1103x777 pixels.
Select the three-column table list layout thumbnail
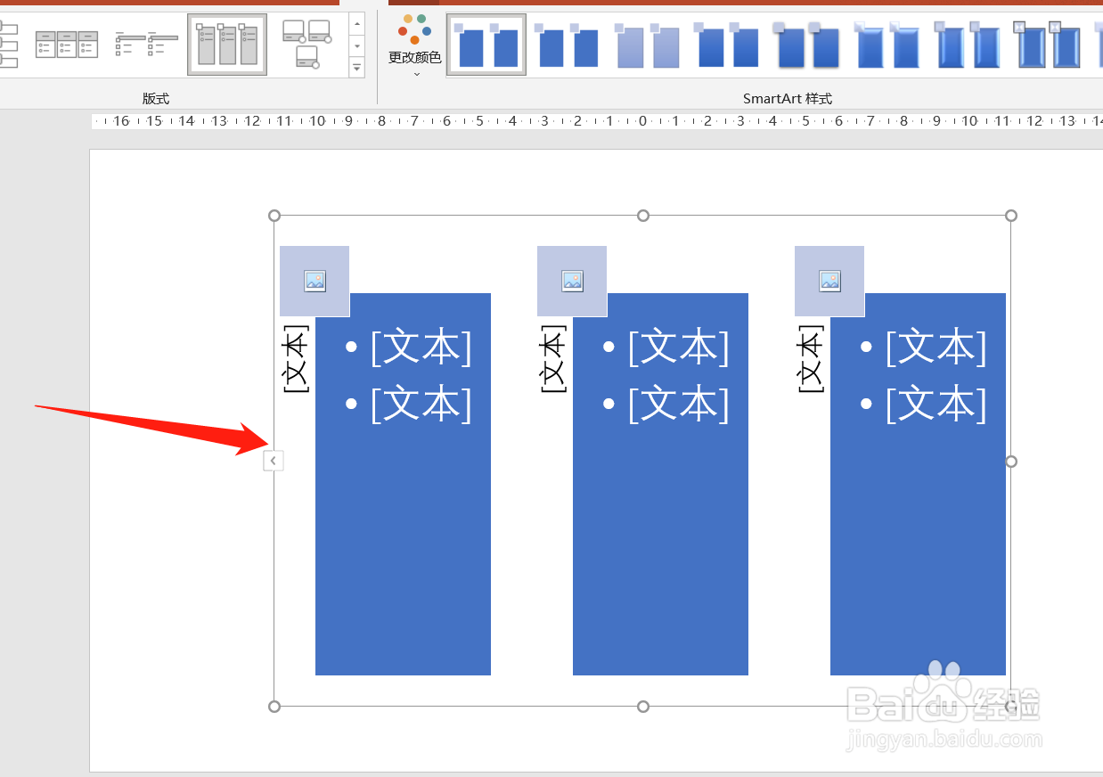67,45
